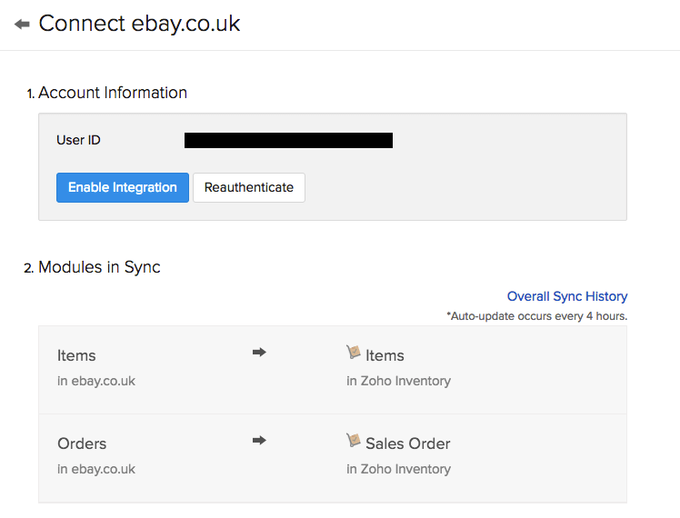Screen dimensions: 680x518
Task: Click the User ID label
Action: pos(78,140)
